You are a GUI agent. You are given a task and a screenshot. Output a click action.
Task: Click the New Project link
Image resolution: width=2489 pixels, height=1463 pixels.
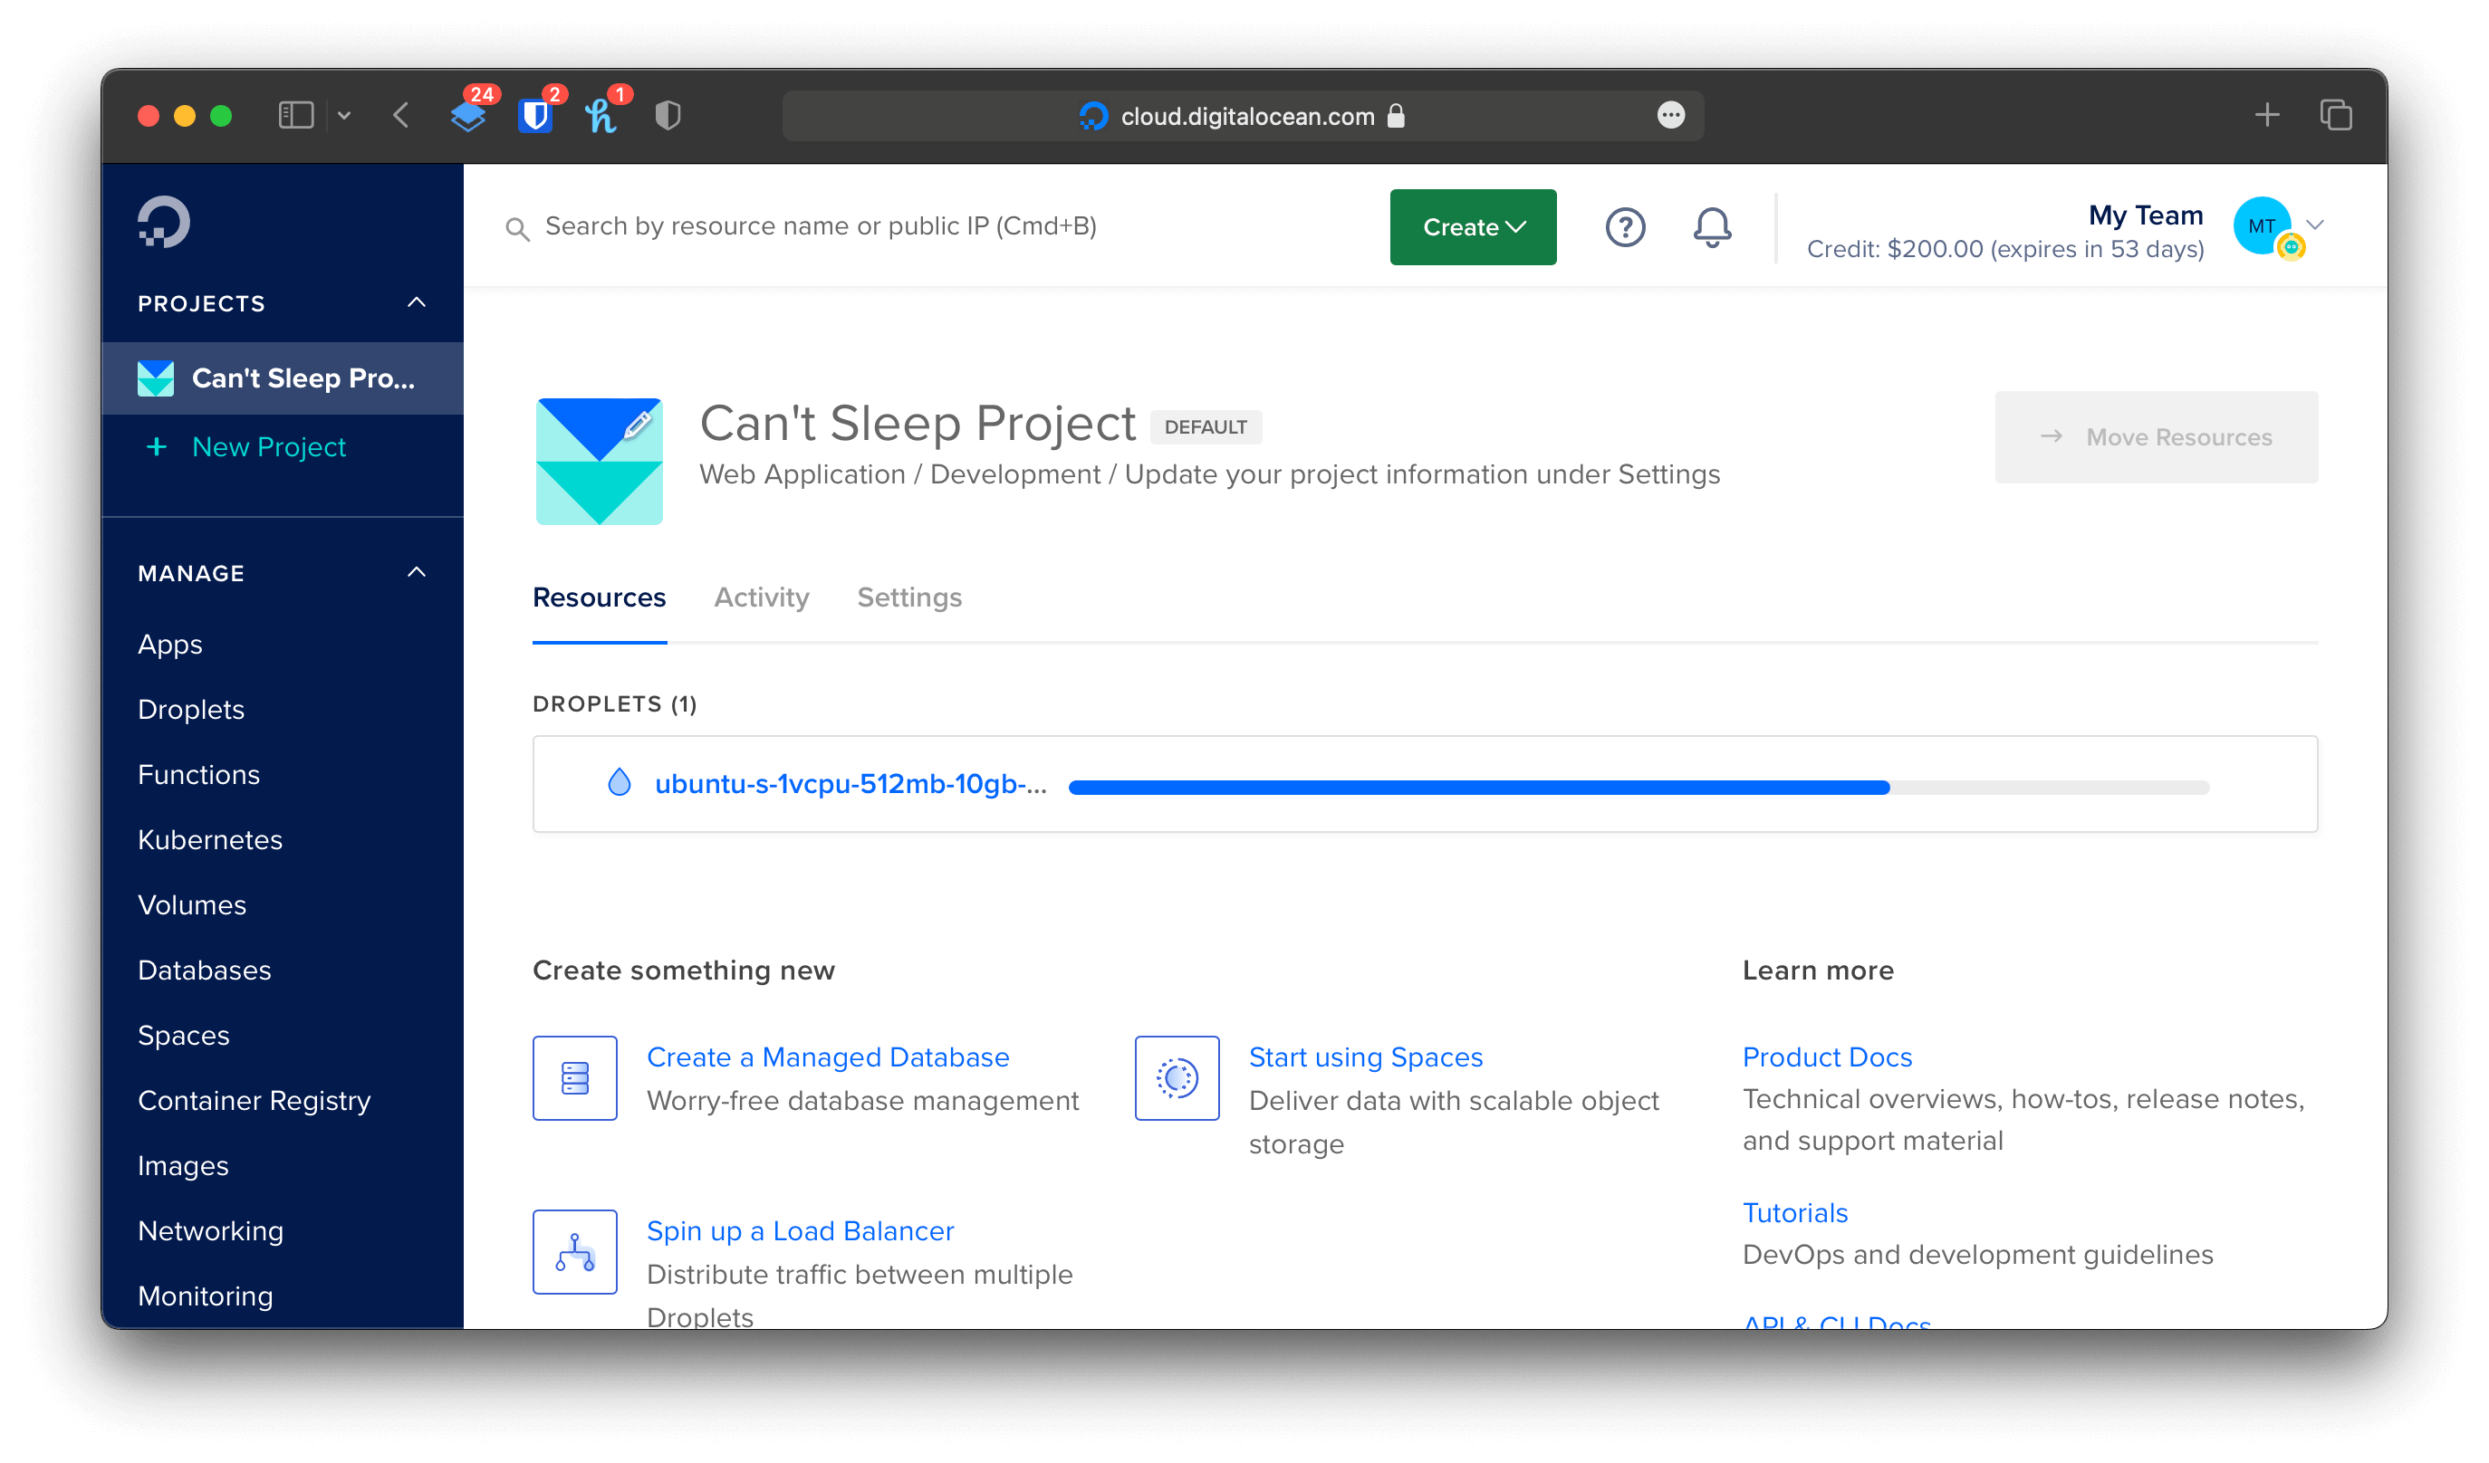click(x=268, y=447)
